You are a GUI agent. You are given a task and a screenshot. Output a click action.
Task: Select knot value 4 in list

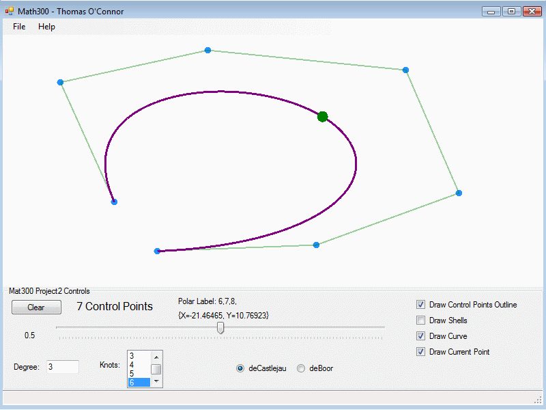point(139,365)
